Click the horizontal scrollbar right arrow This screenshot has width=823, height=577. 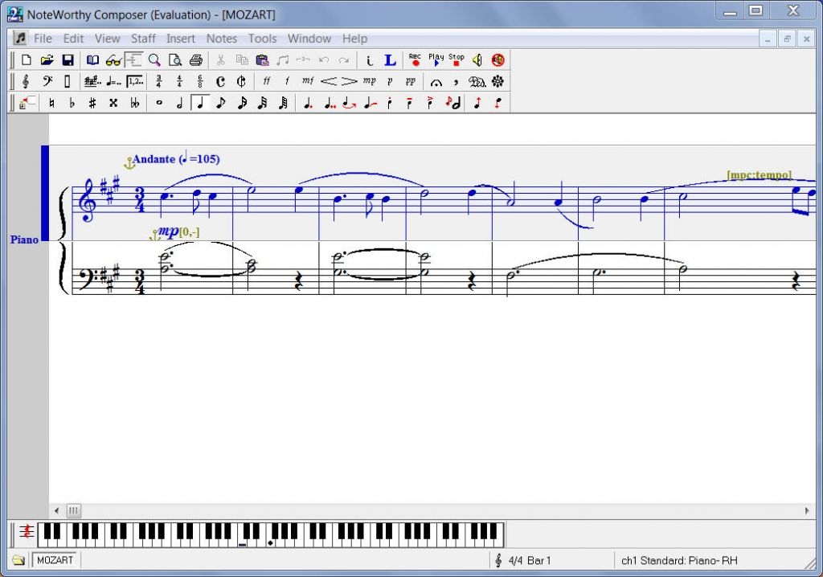point(807,510)
